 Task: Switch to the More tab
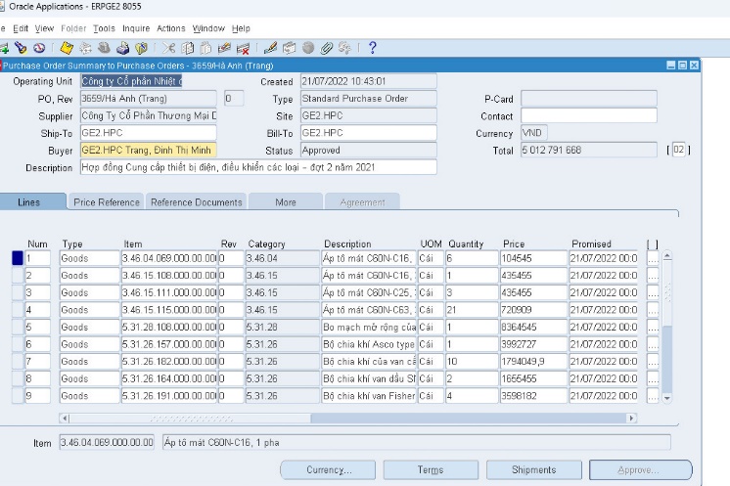(286, 201)
